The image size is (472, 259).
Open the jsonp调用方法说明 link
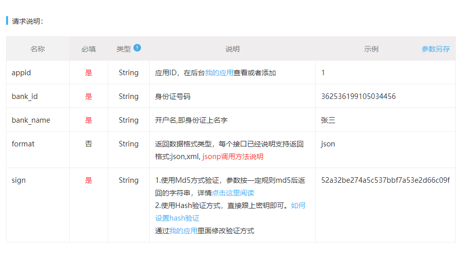[232, 157]
